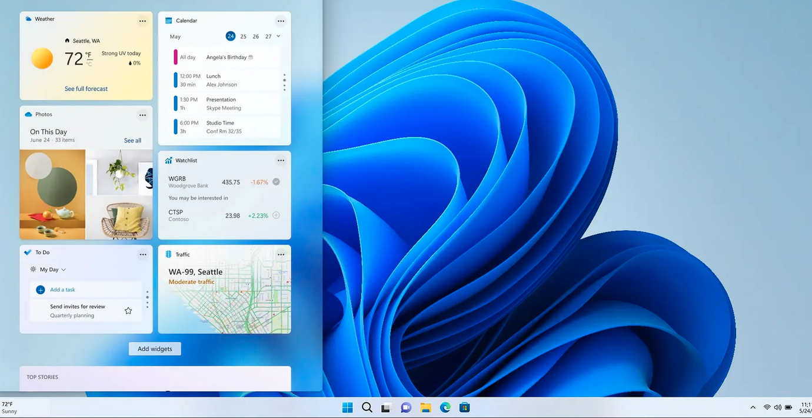Show hidden icons in system tray
Viewport: 812px width, 418px height.
coord(753,407)
